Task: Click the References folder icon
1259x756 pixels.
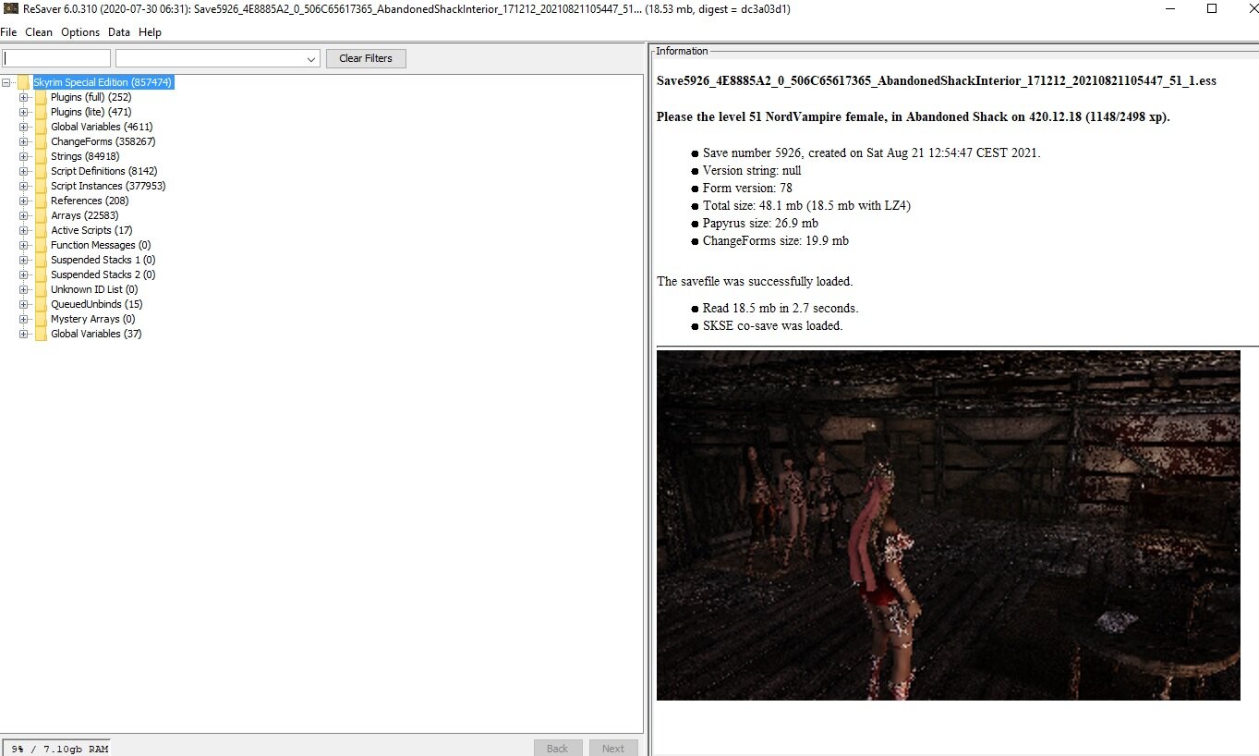Action: (x=42, y=201)
